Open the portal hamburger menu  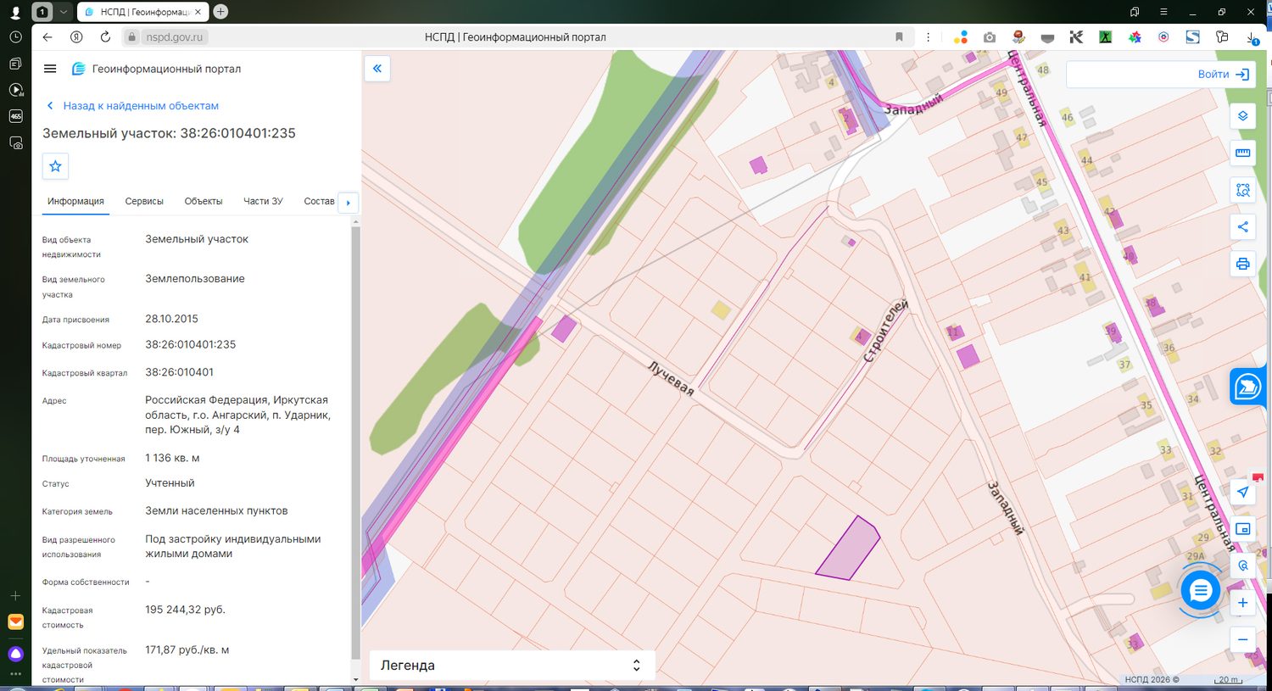coord(50,69)
